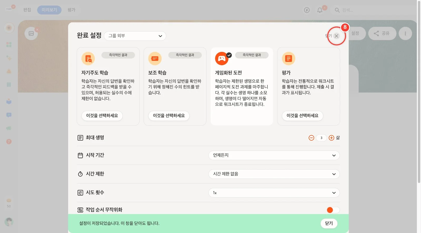Open the four-square dashboard grid icon in sidebar
This screenshot has width=421, height=233.
[9, 44]
